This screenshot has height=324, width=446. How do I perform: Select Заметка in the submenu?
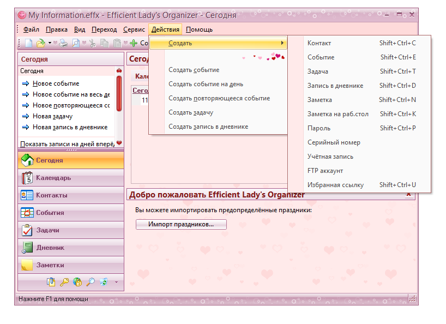click(359, 100)
